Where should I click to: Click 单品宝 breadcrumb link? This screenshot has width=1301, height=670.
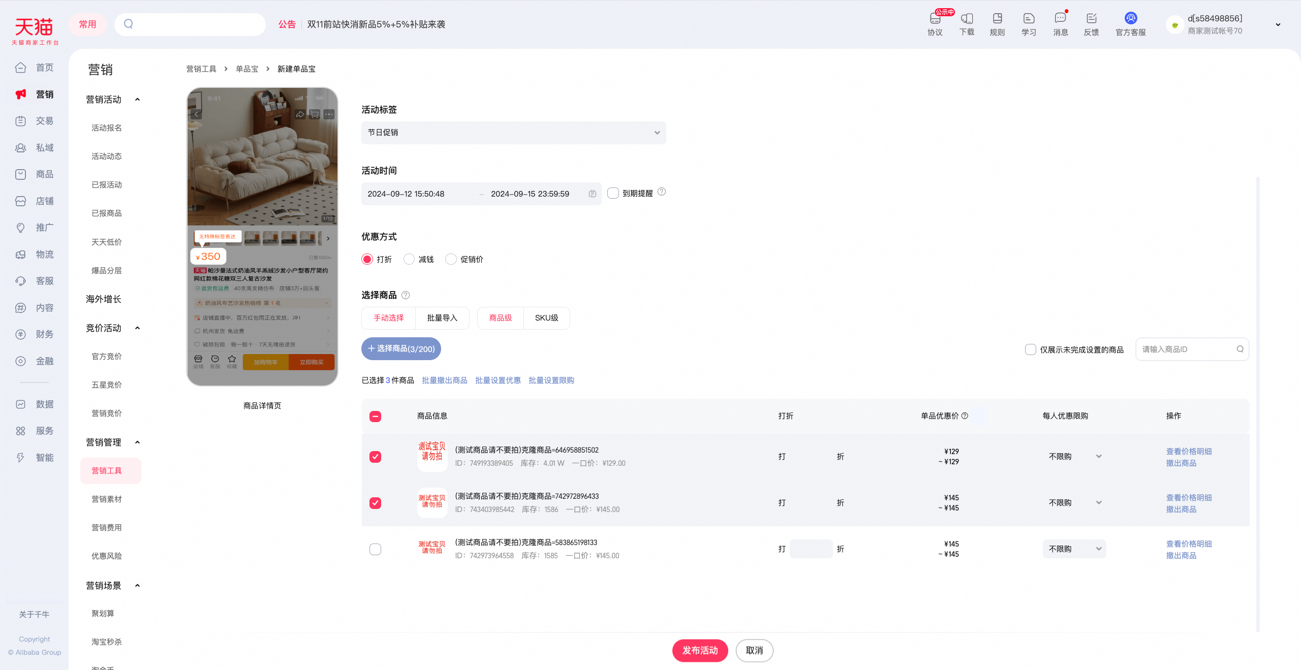click(247, 69)
